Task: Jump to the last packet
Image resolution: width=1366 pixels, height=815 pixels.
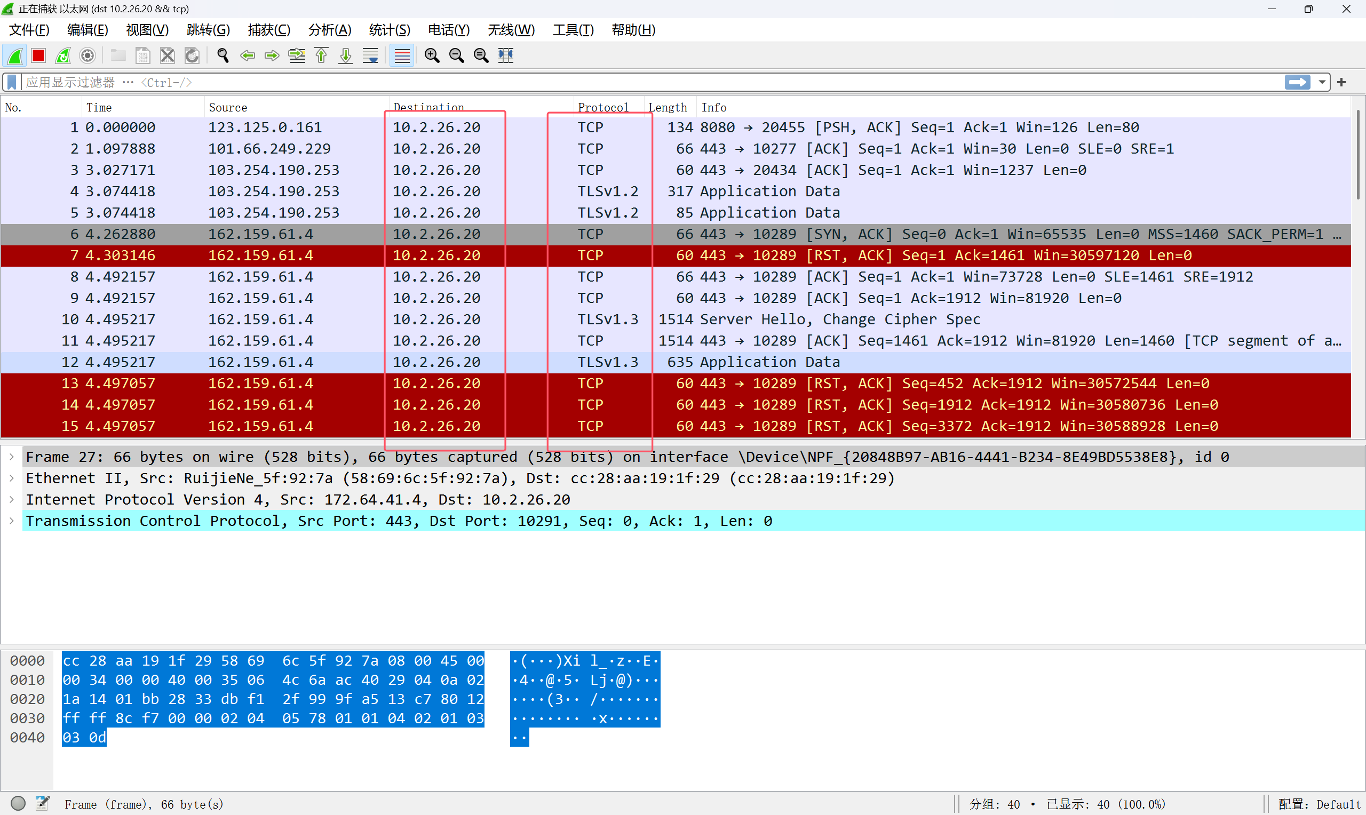Action: click(x=345, y=55)
